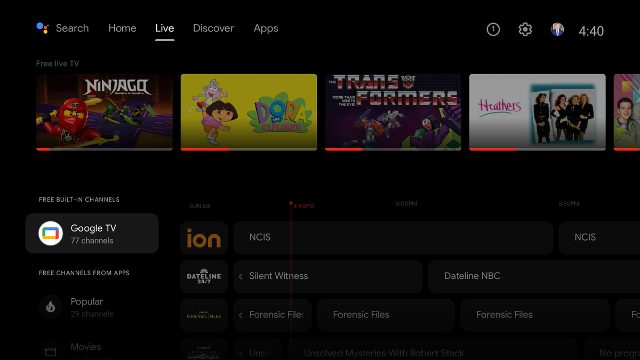Select the Live tab
Screen dimensions: 640x360
click(x=165, y=28)
